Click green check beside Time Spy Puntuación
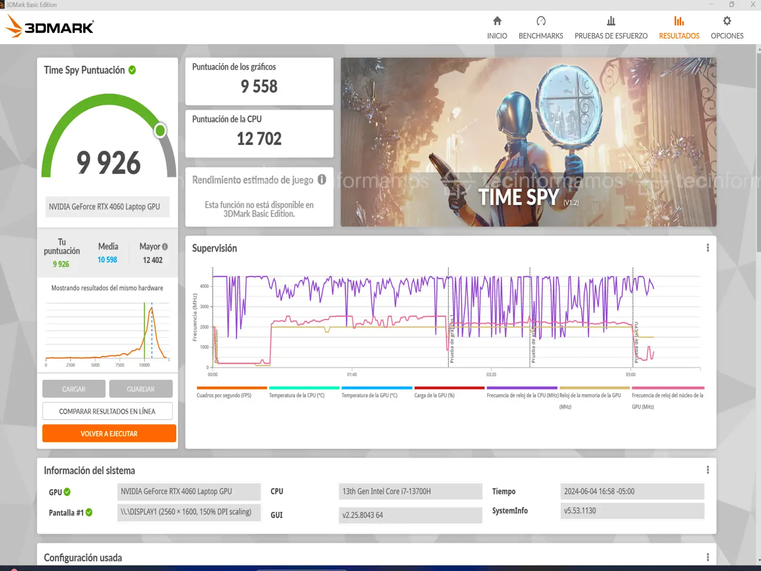 point(132,70)
